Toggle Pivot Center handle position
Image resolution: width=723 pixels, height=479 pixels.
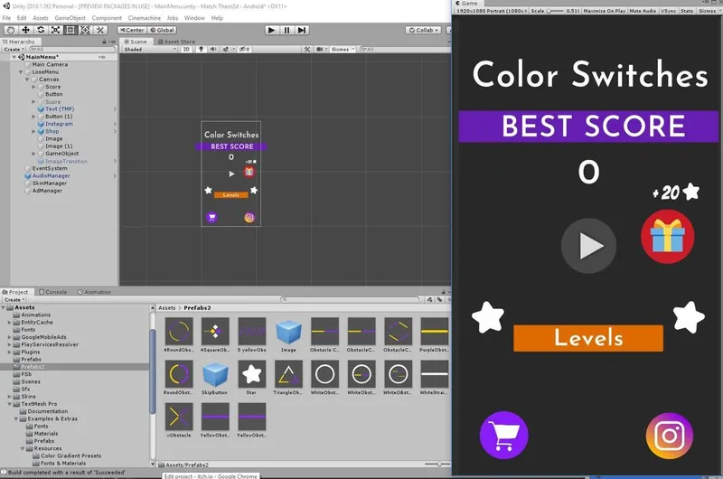(x=132, y=30)
